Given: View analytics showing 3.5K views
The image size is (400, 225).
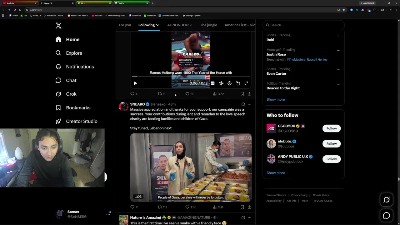Looking at the screenshot, I should [x=218, y=94].
